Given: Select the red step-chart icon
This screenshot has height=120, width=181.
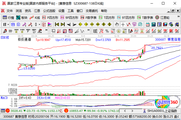Looking at the screenshot, I should point(30,25).
